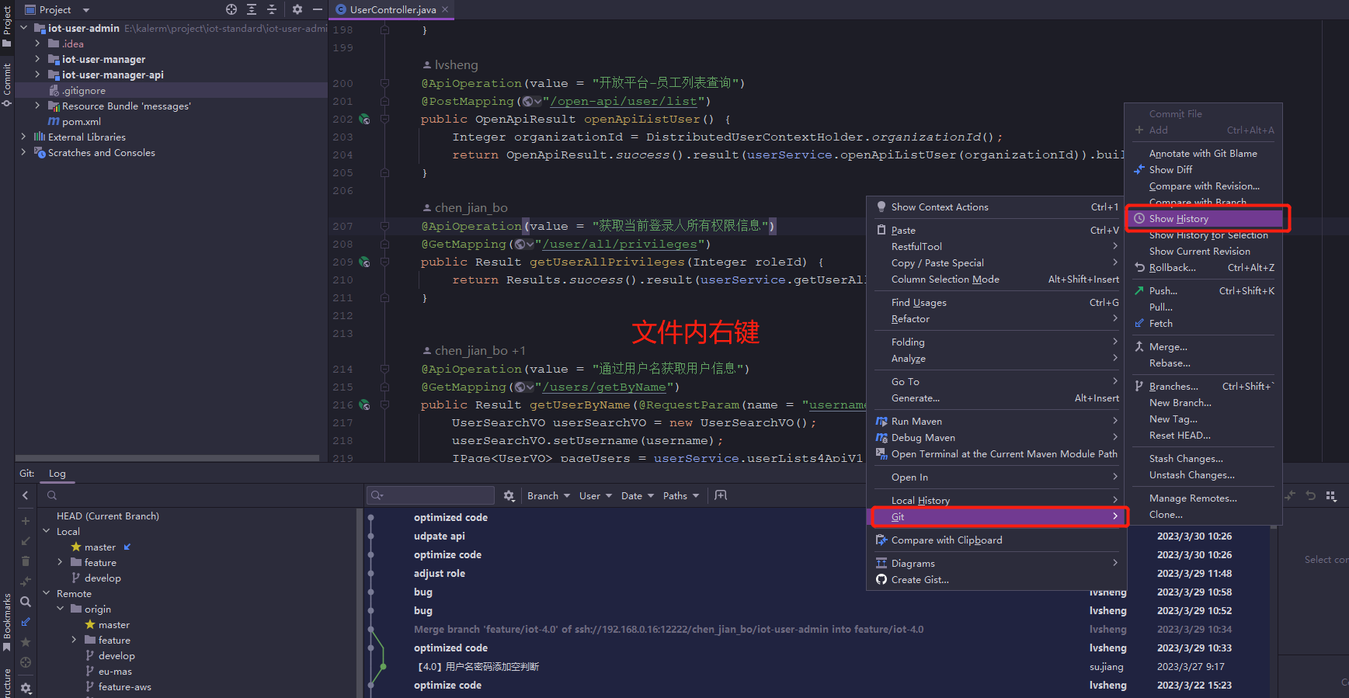Screen dimensions: 1349x698
Task: Open the Bookmarks tool window tab
Action: click(7, 623)
